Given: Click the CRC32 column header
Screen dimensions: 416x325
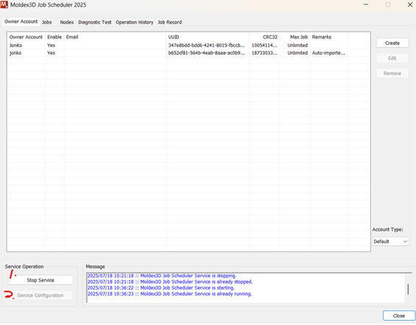Looking at the screenshot, I should (x=264, y=37).
